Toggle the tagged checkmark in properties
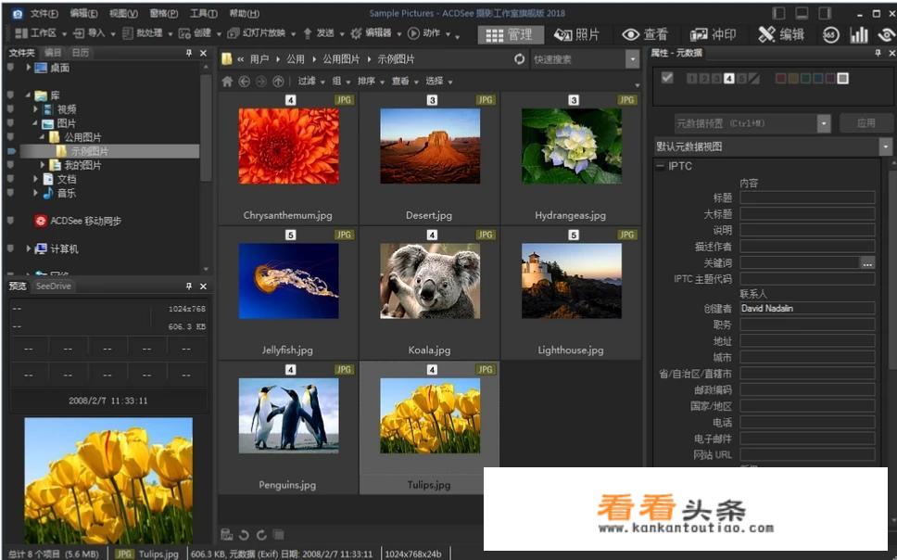This screenshot has width=897, height=560. point(667,77)
